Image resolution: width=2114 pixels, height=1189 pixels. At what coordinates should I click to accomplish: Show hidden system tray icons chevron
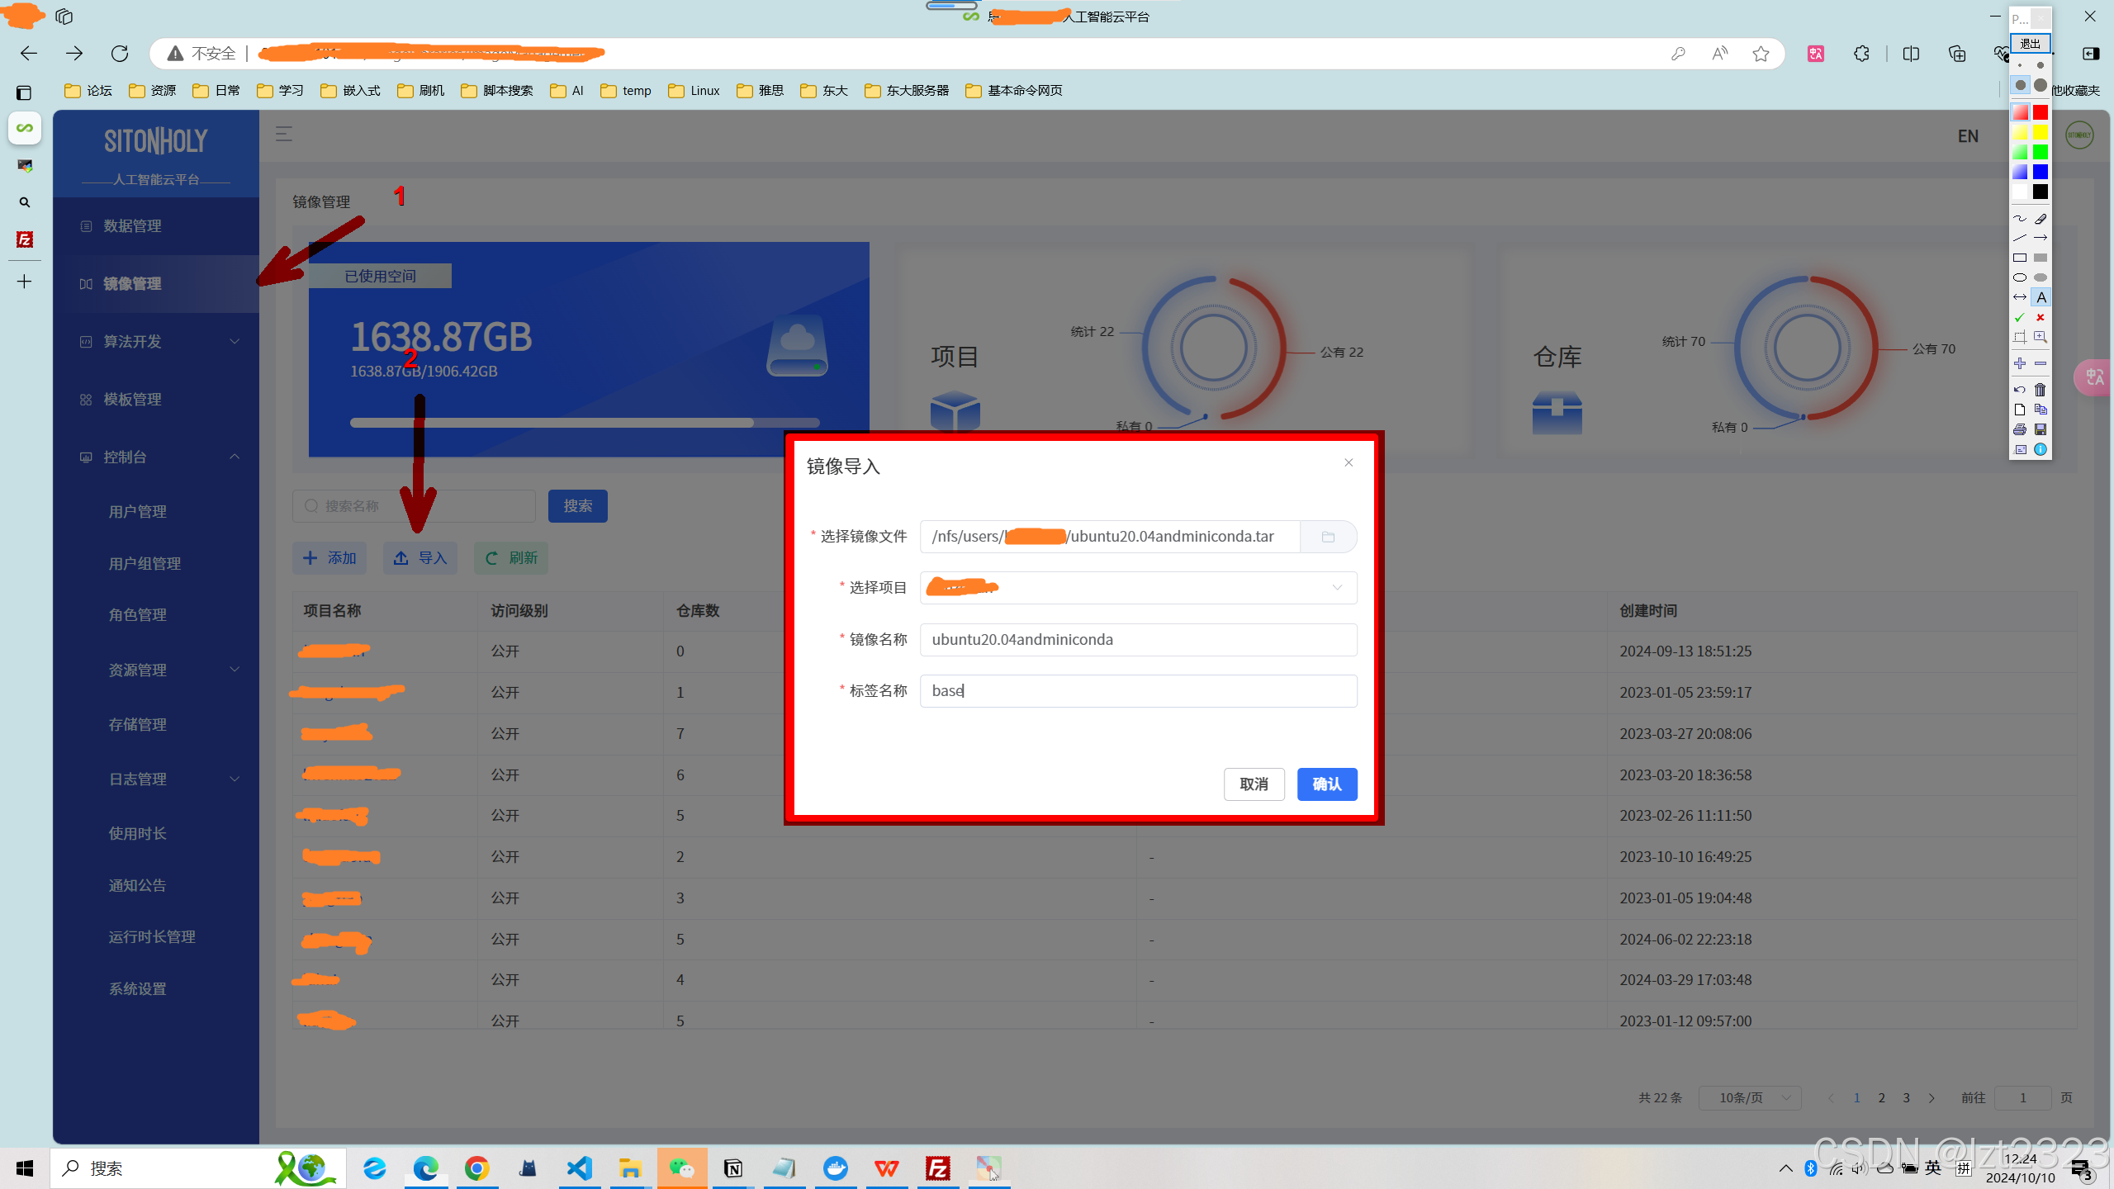click(x=1785, y=1168)
